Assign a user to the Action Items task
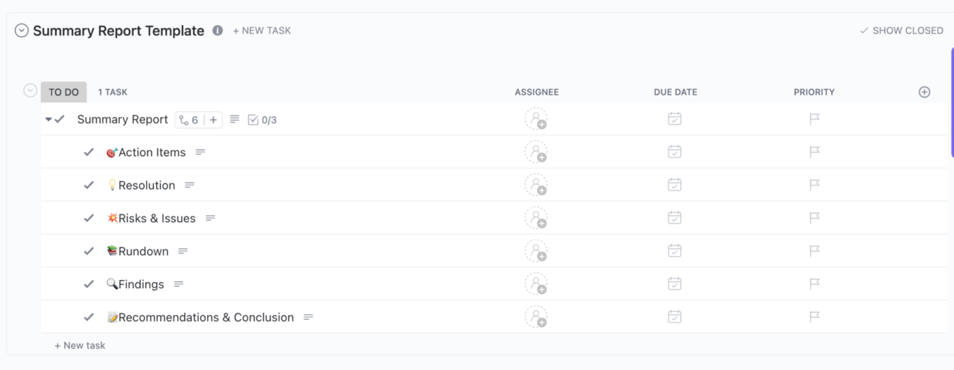The image size is (954, 370). [536, 152]
